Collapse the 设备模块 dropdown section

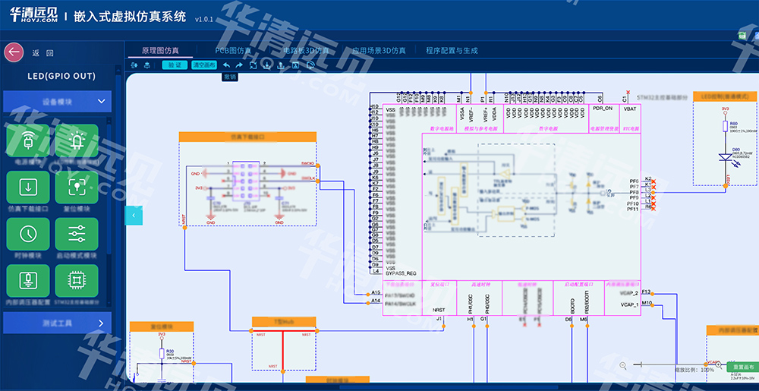pos(101,101)
